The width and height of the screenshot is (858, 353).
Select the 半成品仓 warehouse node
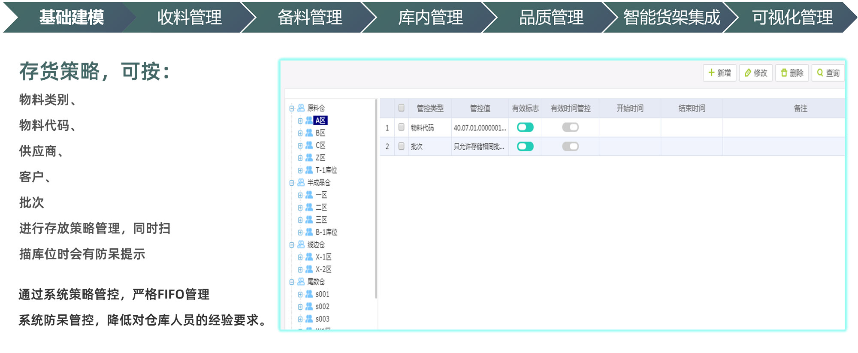[318, 183]
